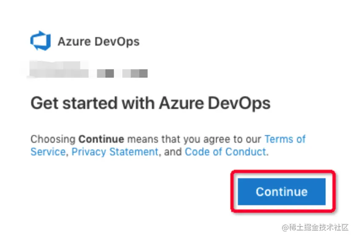Click the word 'DevOps' in the large heading

(239, 103)
